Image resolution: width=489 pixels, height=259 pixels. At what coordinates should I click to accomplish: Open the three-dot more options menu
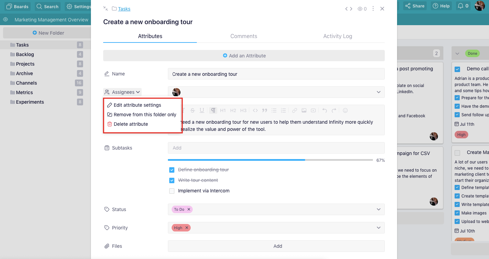click(x=373, y=9)
